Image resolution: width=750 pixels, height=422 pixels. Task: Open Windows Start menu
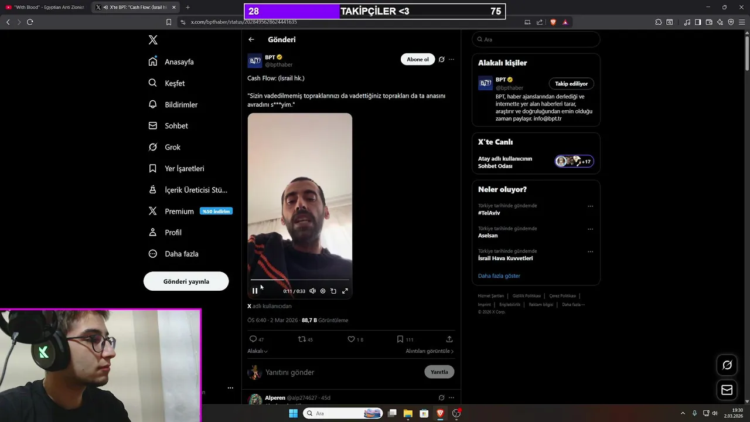(x=293, y=413)
